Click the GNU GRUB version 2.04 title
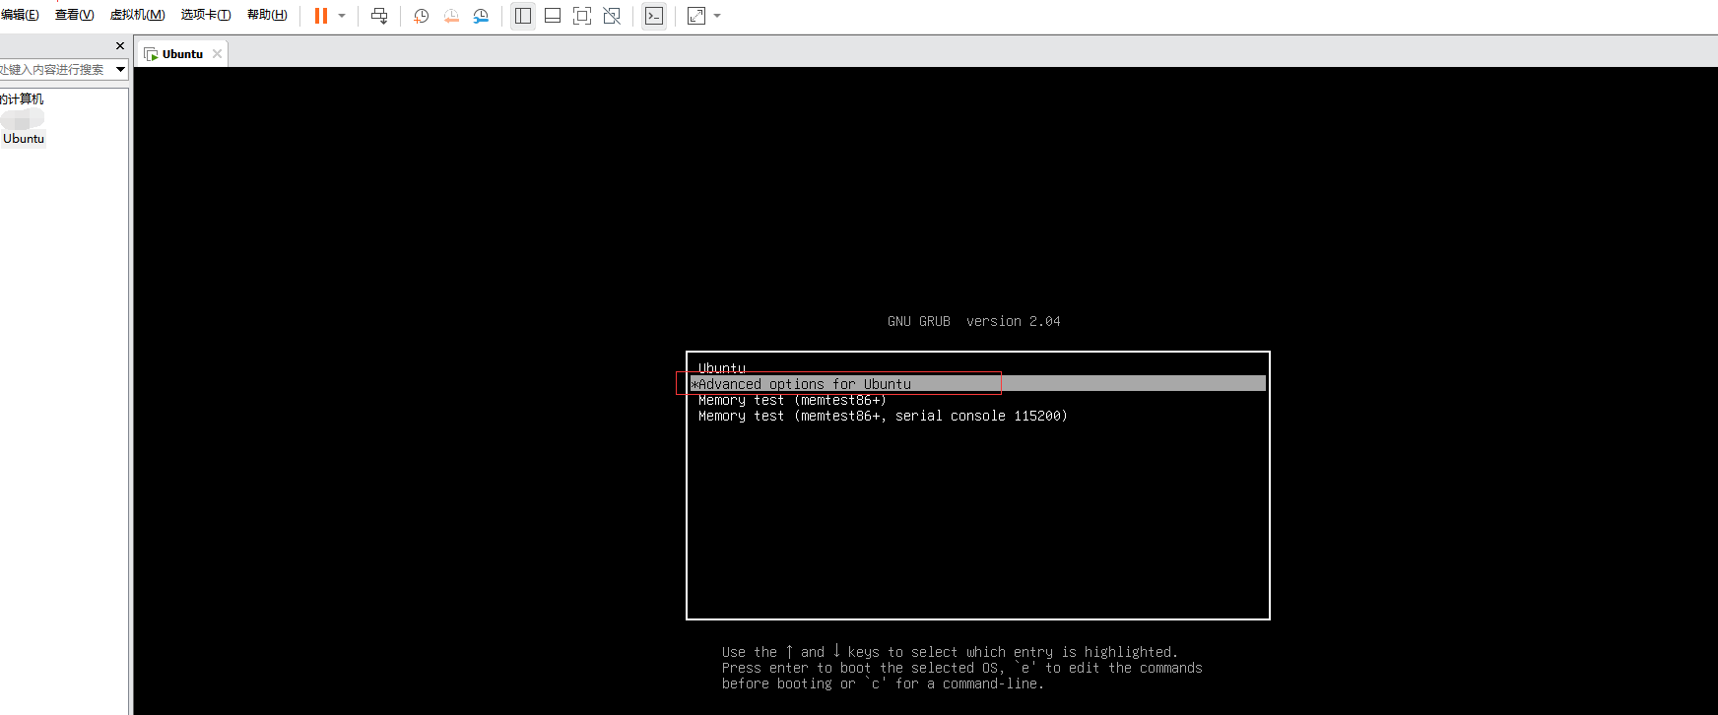1718x715 pixels. point(973,321)
